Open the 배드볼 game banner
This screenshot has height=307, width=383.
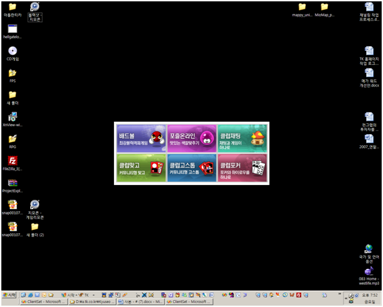pyautogui.click(x=141, y=138)
